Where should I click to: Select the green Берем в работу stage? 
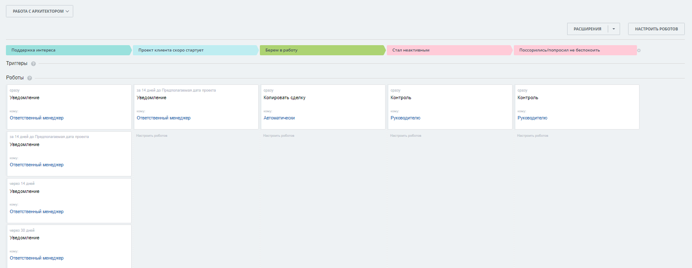(x=322, y=50)
